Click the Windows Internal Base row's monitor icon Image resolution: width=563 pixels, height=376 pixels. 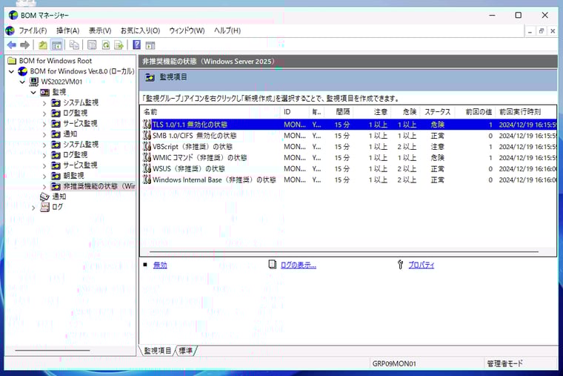[x=147, y=179]
